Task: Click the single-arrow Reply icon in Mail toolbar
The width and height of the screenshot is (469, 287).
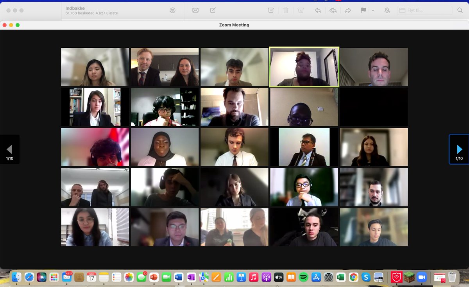Action: click(x=318, y=10)
